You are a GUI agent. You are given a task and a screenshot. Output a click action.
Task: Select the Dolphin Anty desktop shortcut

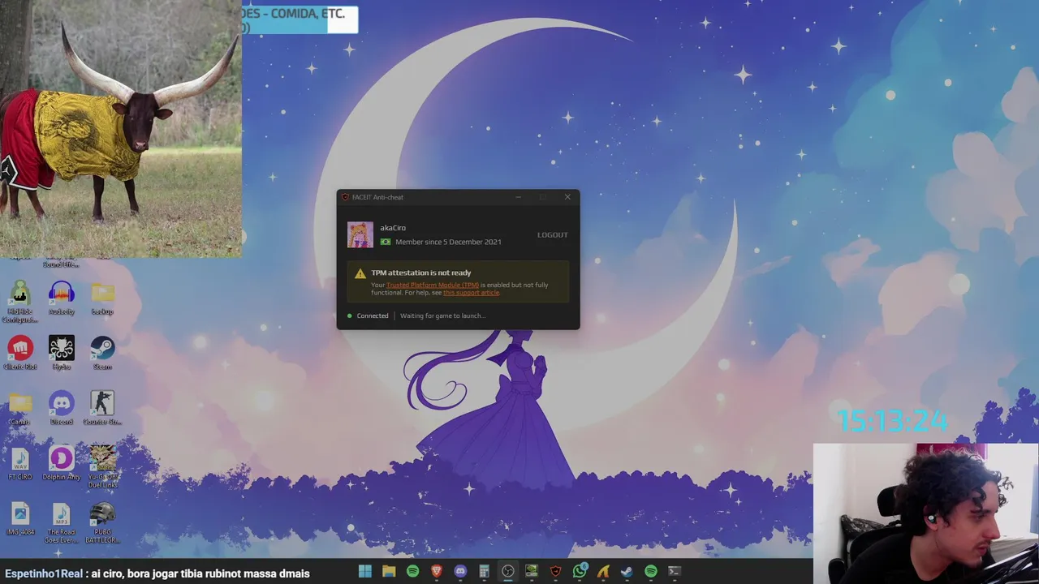[62, 464]
